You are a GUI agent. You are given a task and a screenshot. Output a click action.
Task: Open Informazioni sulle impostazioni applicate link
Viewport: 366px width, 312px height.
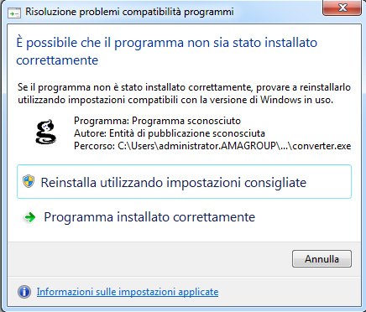click(x=128, y=292)
